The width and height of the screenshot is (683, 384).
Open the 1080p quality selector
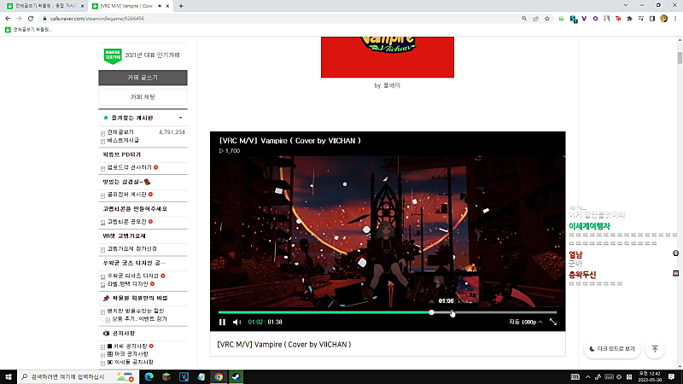coord(526,323)
